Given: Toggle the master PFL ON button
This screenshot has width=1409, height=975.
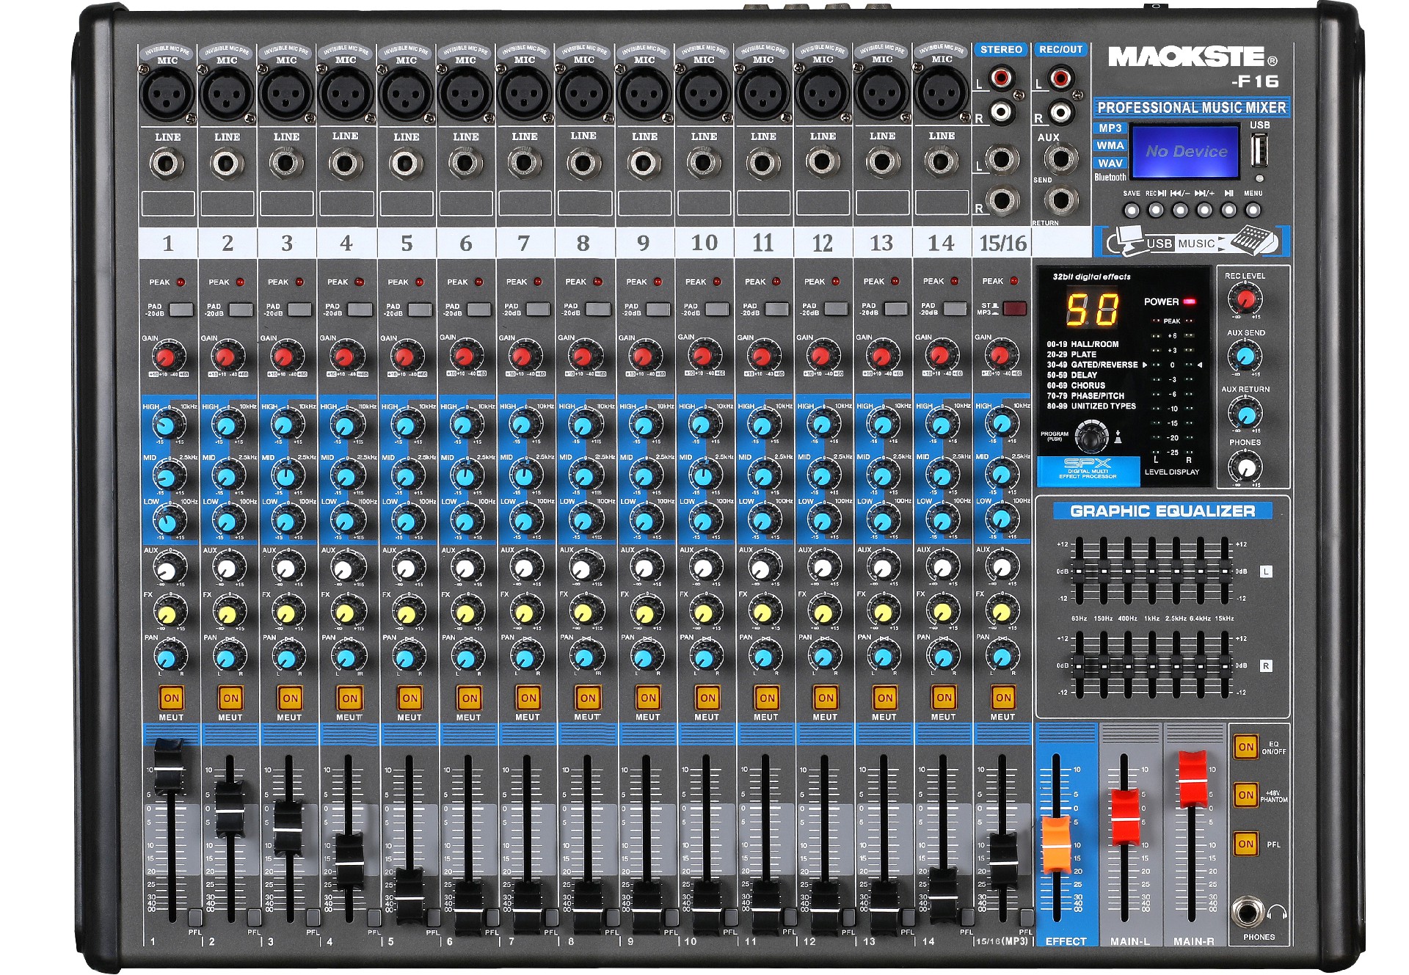Looking at the screenshot, I should (x=1245, y=844).
